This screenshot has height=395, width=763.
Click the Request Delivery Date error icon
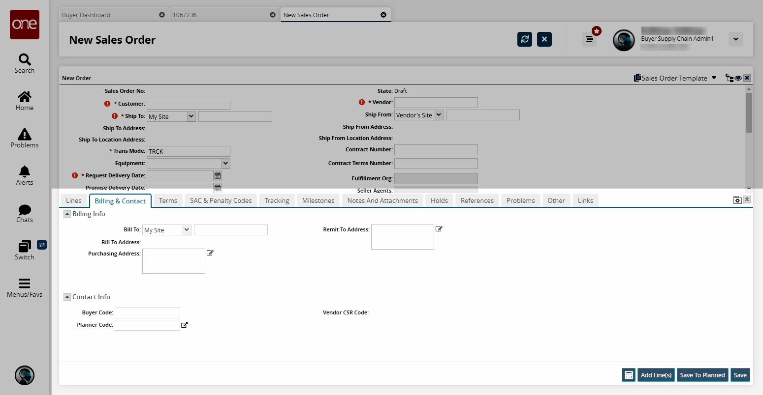click(75, 175)
